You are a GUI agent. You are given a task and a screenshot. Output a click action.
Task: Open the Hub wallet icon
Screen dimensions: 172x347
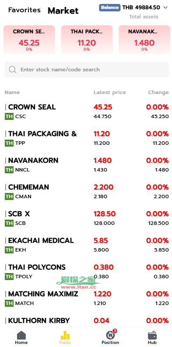(152, 335)
